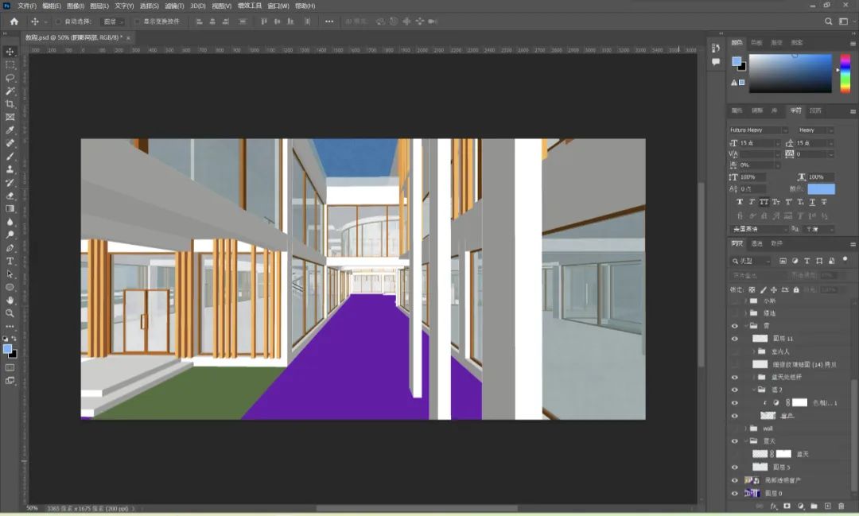The width and height of the screenshot is (859, 516).
Task: Select the Rectangular Marquee tool
Action: (x=10, y=64)
